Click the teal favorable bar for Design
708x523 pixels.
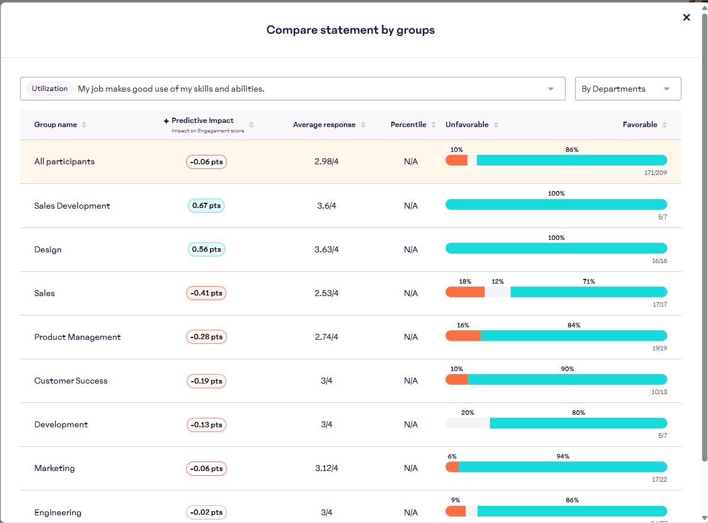coord(556,248)
